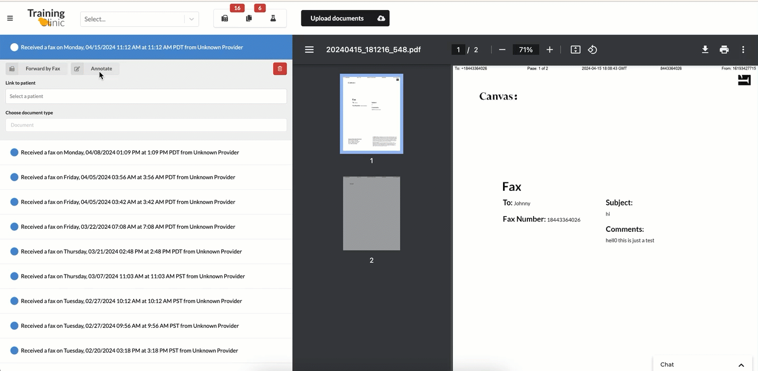Click the Upload documents button
This screenshot has width=758, height=371.
click(345, 18)
